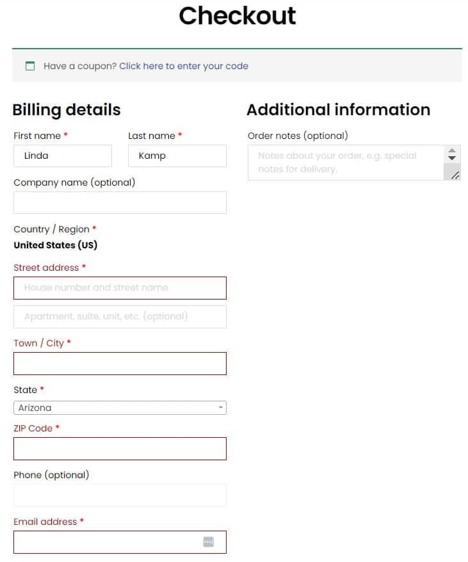Screen dimensions: 468x562
Task: Open the State dropdown showing Arizona
Action: pyautogui.click(x=120, y=408)
